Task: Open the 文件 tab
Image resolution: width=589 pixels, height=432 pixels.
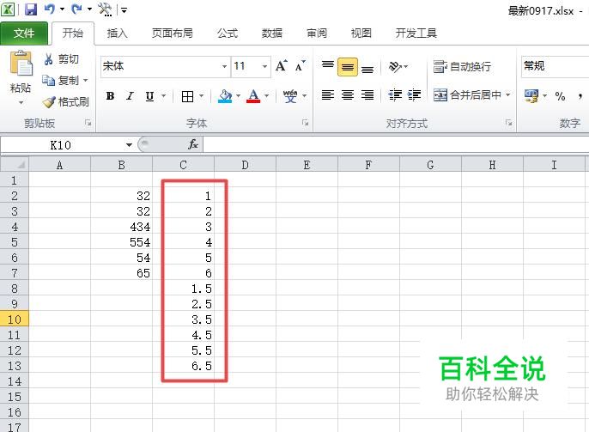Action: (24, 33)
